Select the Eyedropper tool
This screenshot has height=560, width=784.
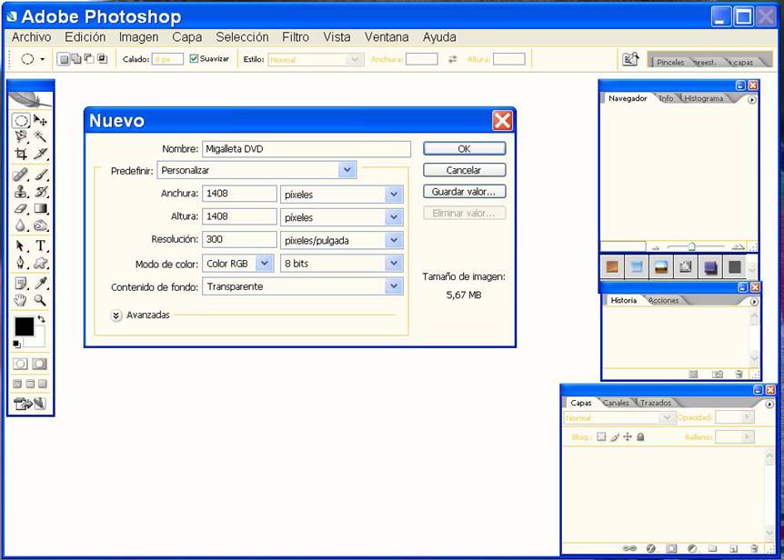click(41, 283)
